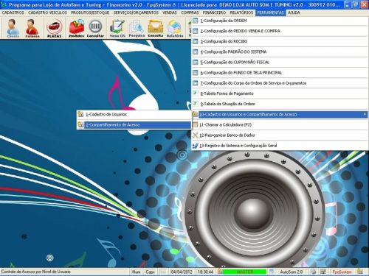Click icon beside Registro do Sistema entry
Viewport: 369px width, 276px height.
tap(196, 146)
